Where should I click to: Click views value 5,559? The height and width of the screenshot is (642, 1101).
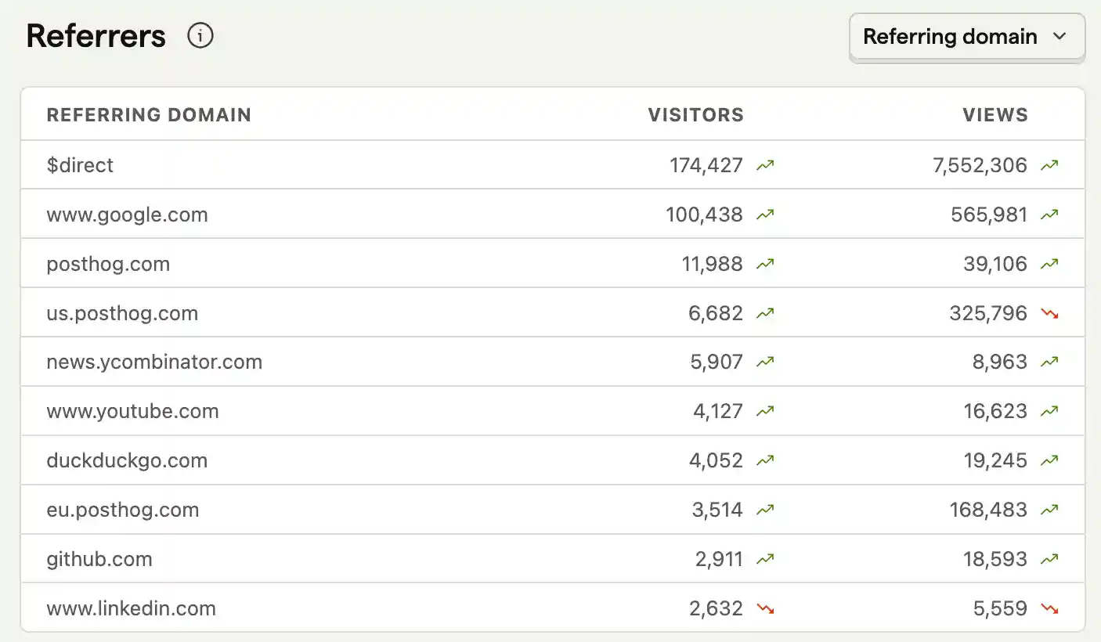point(1001,608)
